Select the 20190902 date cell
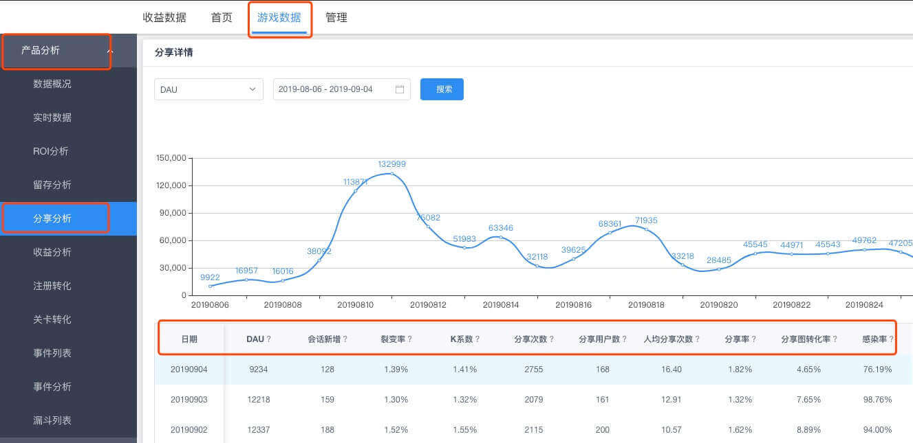This screenshot has width=913, height=443. tap(189, 430)
